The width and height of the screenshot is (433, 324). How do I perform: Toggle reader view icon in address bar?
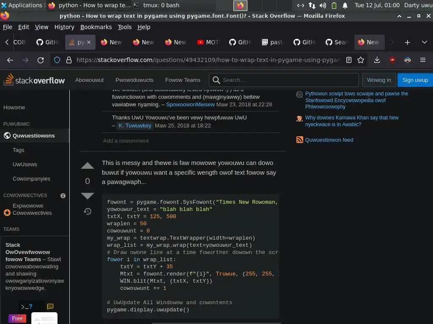click(x=349, y=60)
